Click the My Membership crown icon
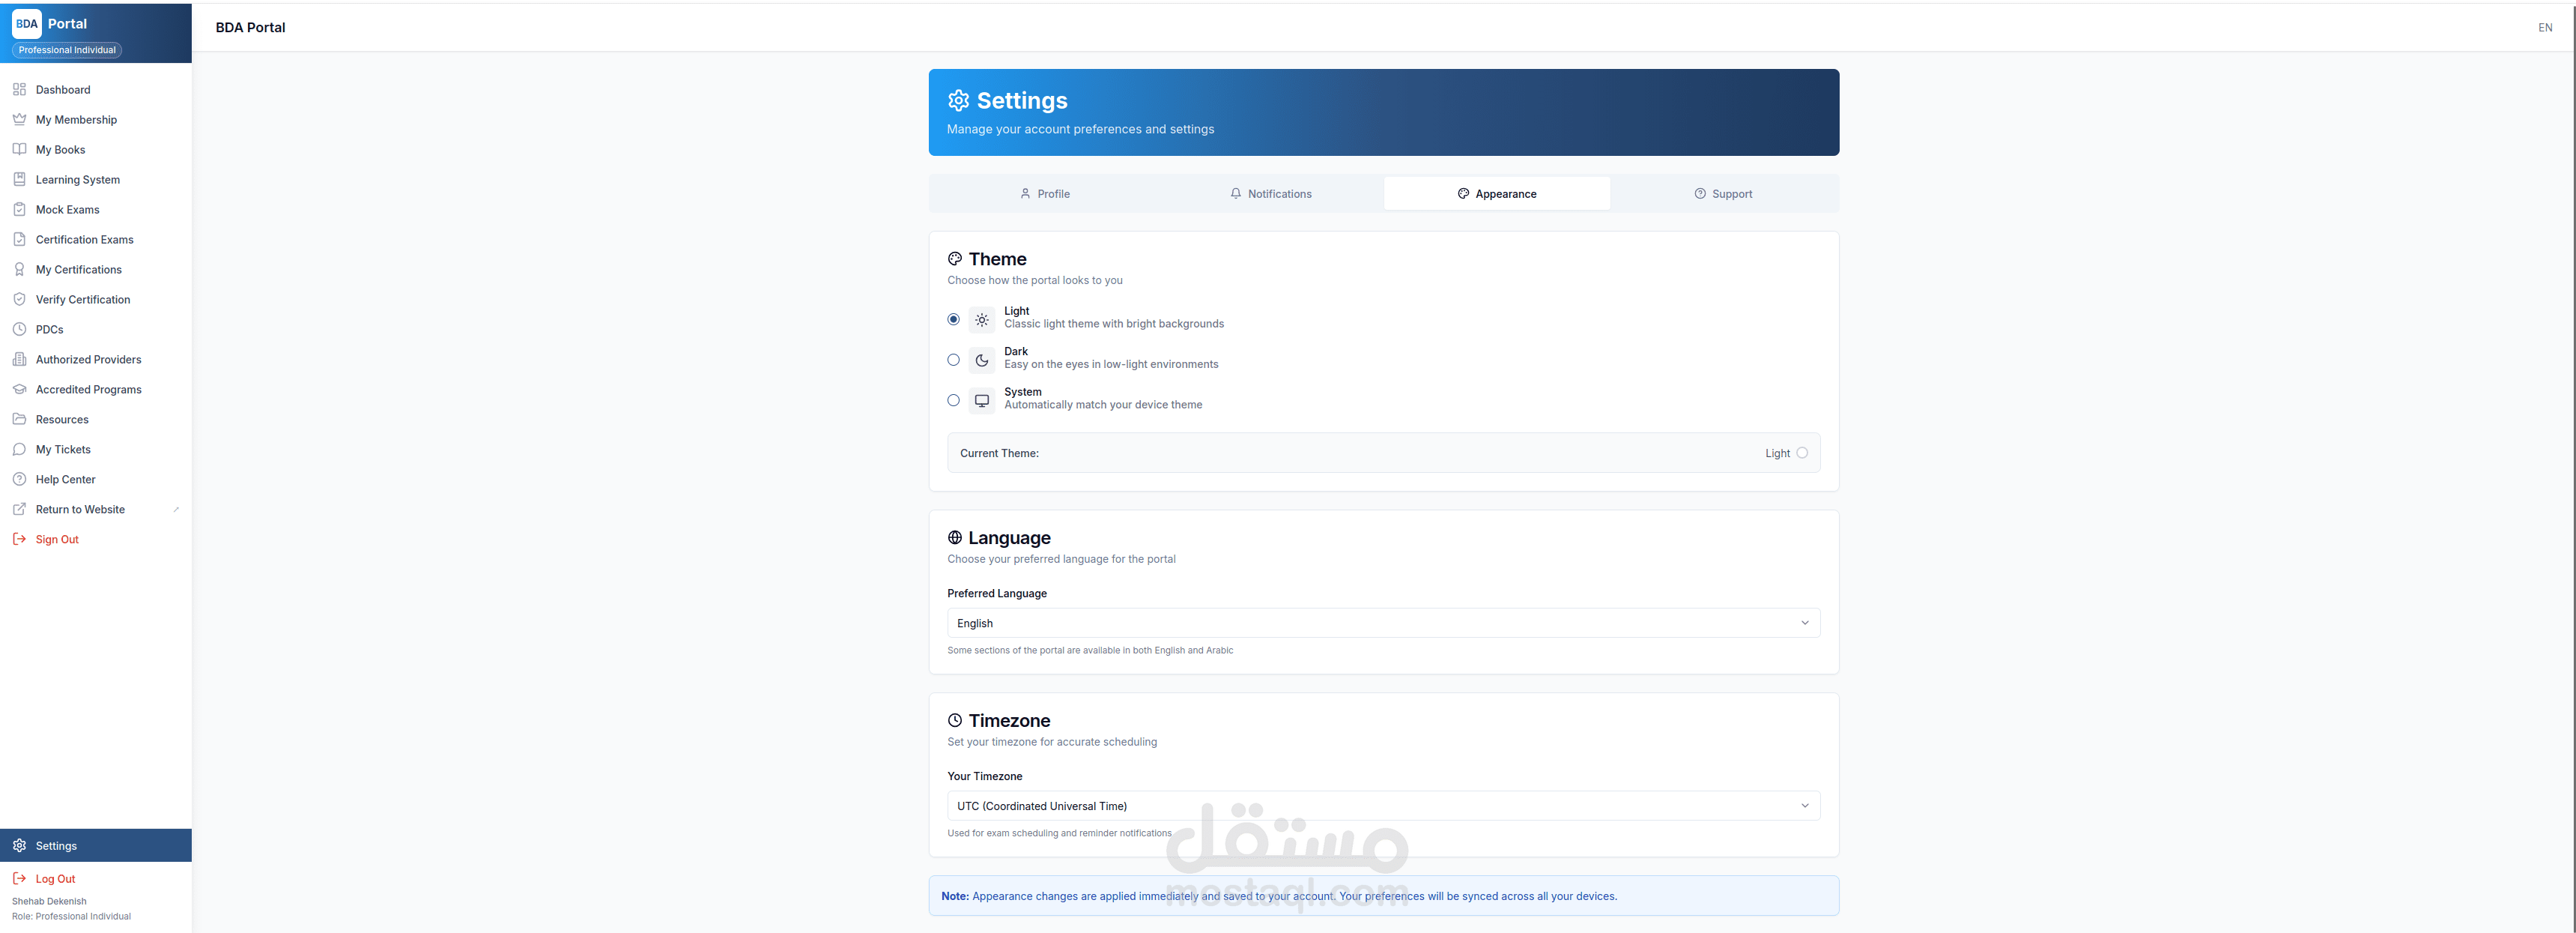 point(19,120)
